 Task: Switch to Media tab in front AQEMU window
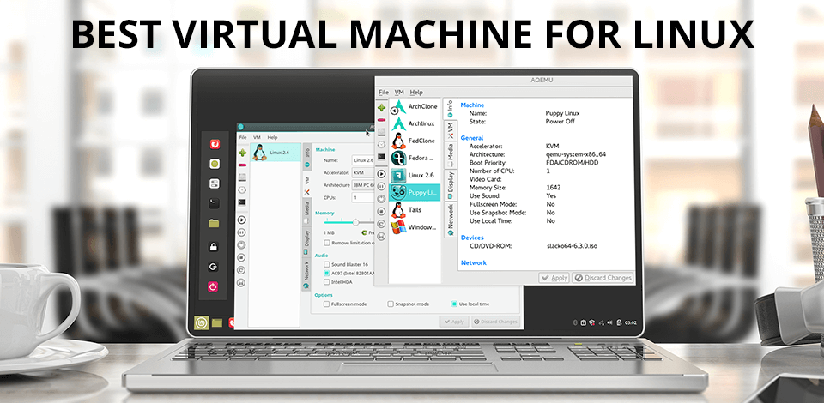pyautogui.click(x=450, y=155)
